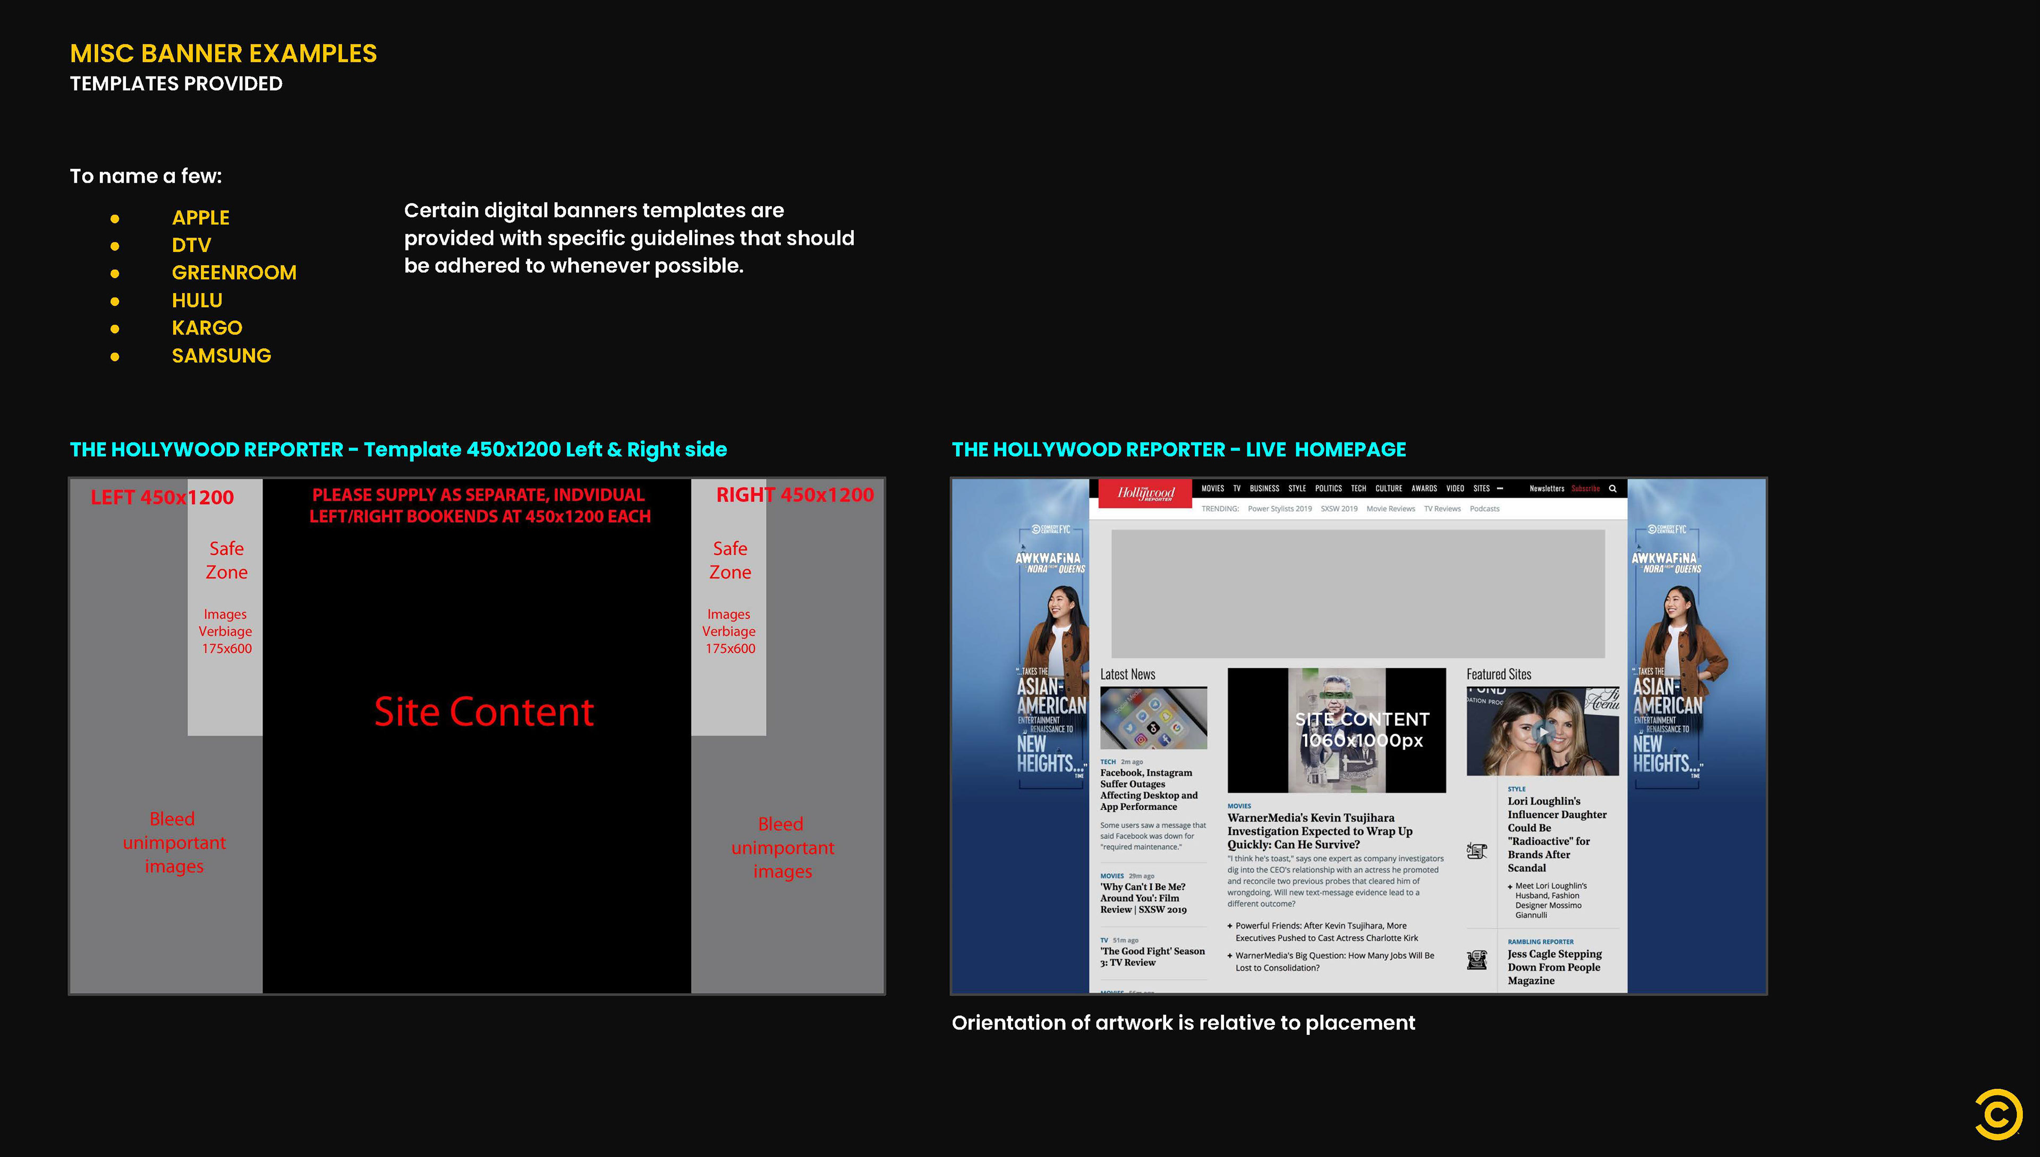Click the Newsletters link

(x=1546, y=489)
